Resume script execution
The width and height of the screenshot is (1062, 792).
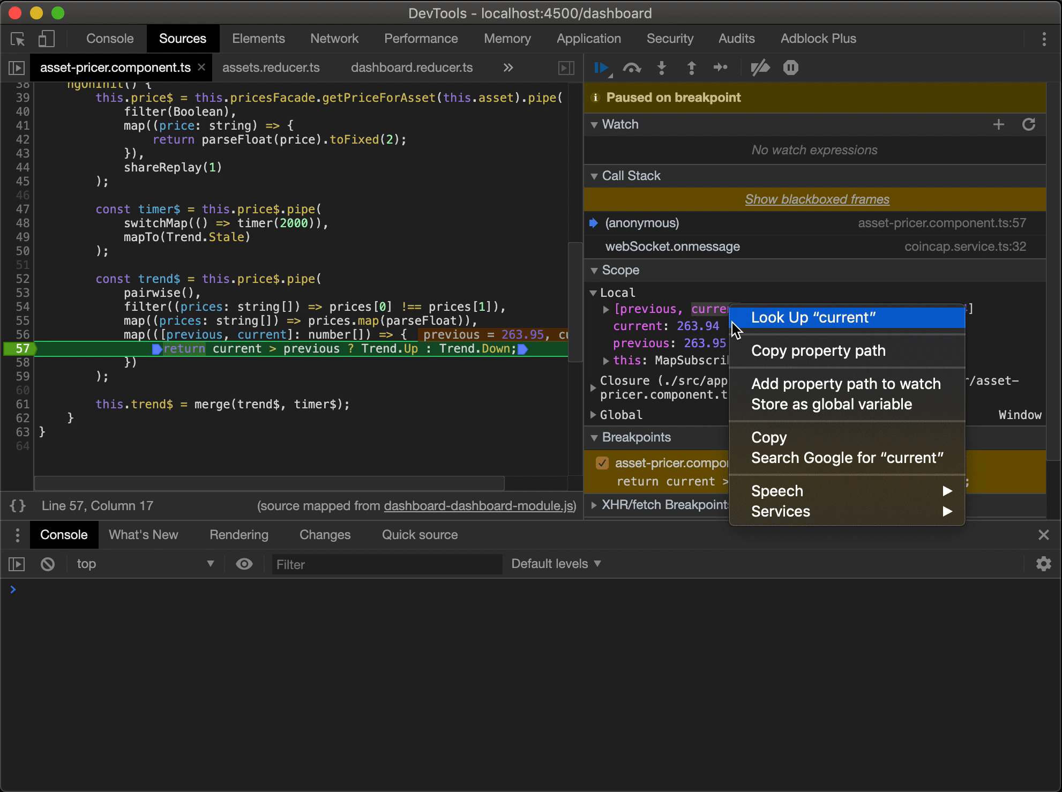click(x=601, y=68)
